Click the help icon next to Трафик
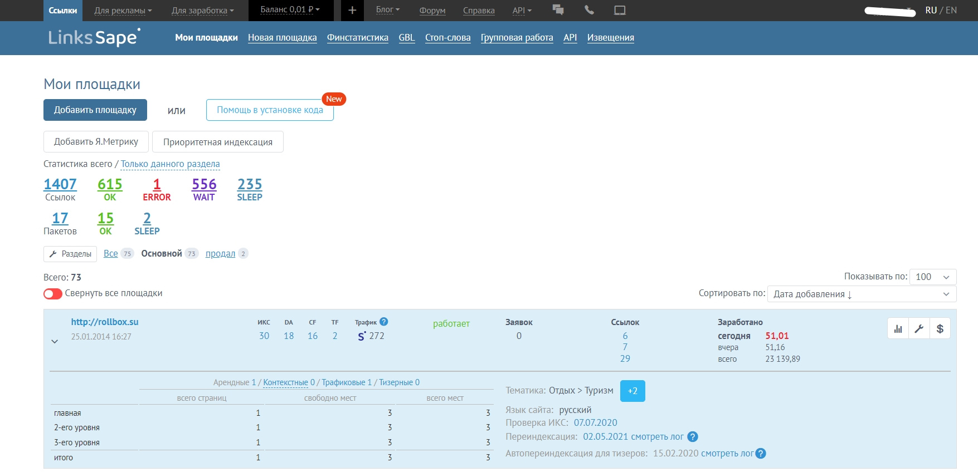The image size is (978, 472). [x=384, y=322]
